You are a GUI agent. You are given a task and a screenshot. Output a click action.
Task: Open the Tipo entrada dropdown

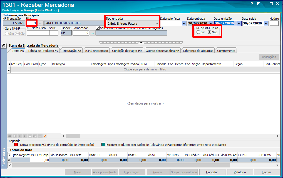tap(157, 24)
